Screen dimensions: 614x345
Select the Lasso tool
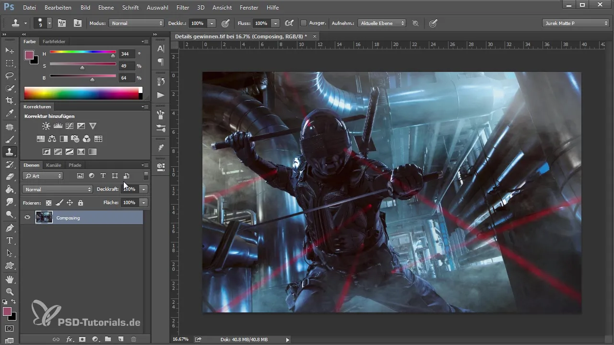click(10, 76)
